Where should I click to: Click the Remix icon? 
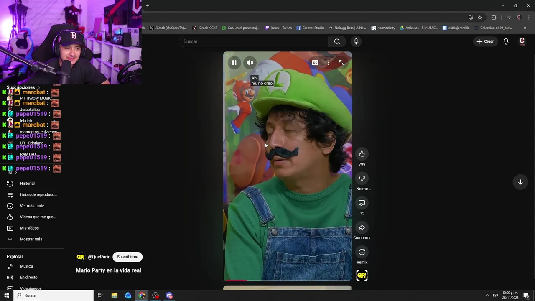point(362,252)
